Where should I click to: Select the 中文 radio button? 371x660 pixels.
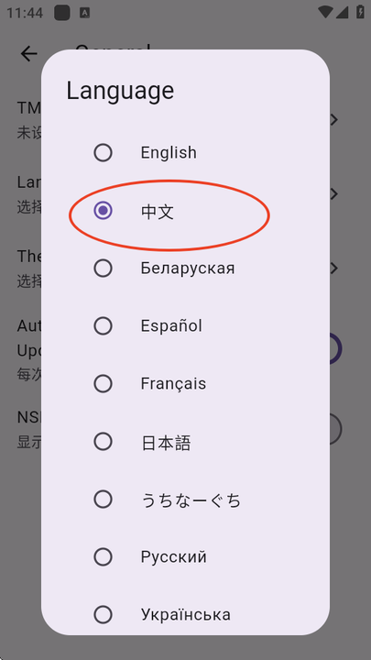tap(103, 211)
